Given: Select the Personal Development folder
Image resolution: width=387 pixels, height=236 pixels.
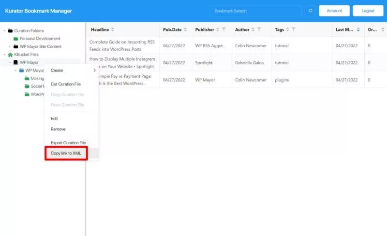Looking at the screenshot, I should pyautogui.click(x=40, y=39).
